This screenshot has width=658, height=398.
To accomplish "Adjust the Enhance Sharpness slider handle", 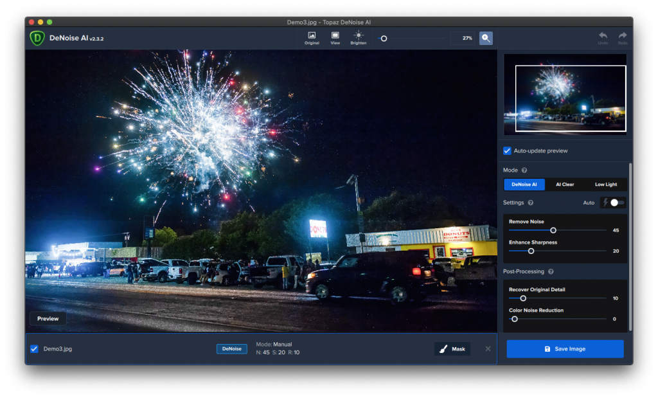I will tap(531, 251).
